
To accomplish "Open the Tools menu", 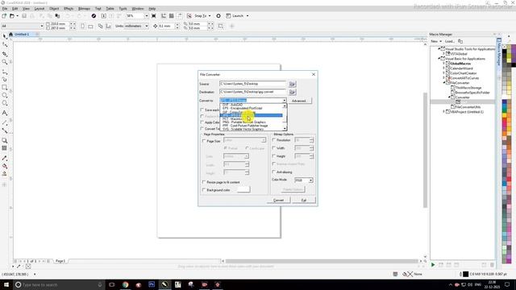I will coord(123,9).
